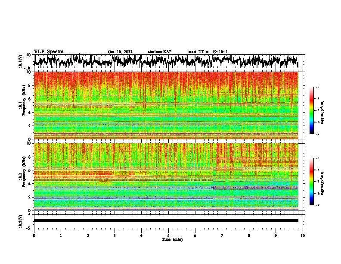
Task: Click time axis tick label 0
Action: (x=34, y=236)
